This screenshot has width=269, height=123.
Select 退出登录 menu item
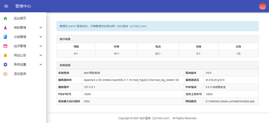coord(20,74)
